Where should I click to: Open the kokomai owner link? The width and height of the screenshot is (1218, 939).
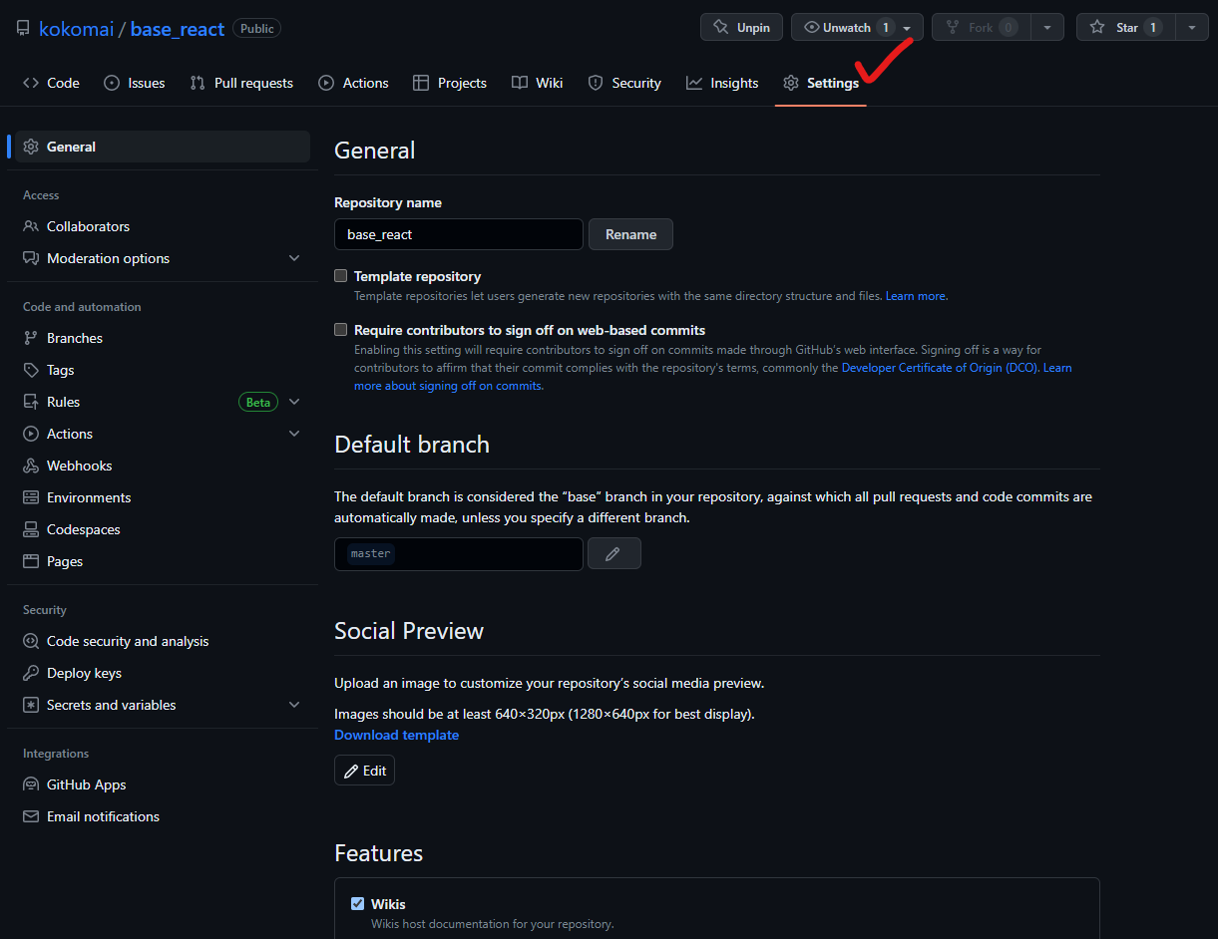76,29
